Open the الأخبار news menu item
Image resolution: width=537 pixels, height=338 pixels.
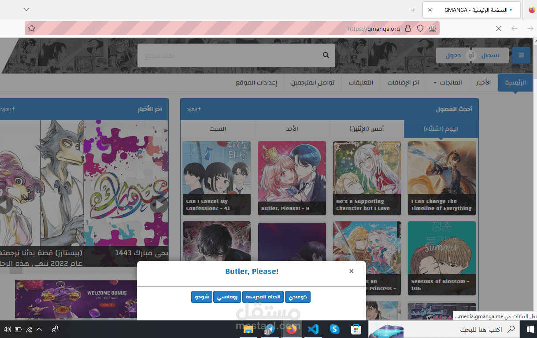click(483, 83)
